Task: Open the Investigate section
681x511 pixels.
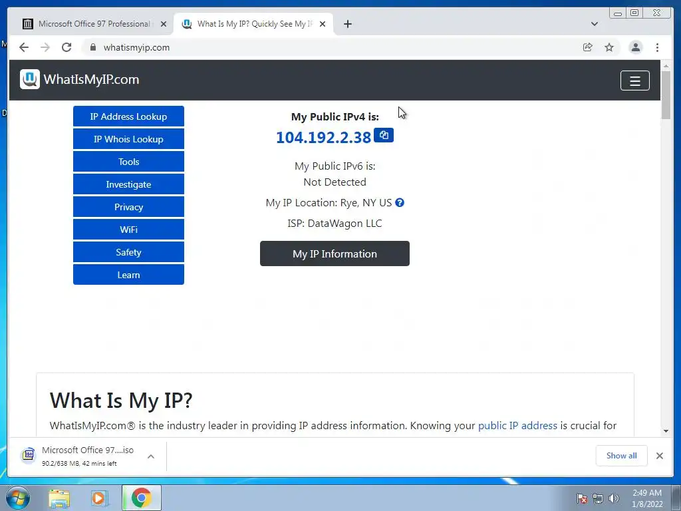Action: click(x=128, y=184)
